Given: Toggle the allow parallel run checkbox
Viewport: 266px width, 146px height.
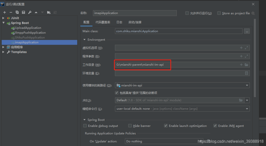Looking at the screenshot, I should pos(187,13).
